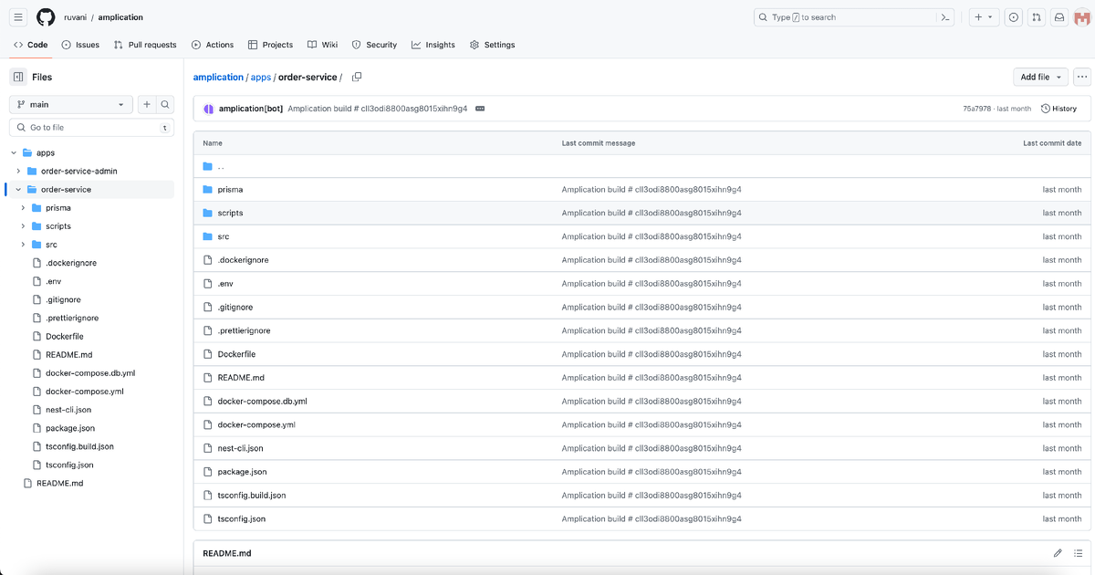This screenshot has width=1095, height=575.
Task: Click amplication bot avatar icon
Action: pyautogui.click(x=208, y=109)
